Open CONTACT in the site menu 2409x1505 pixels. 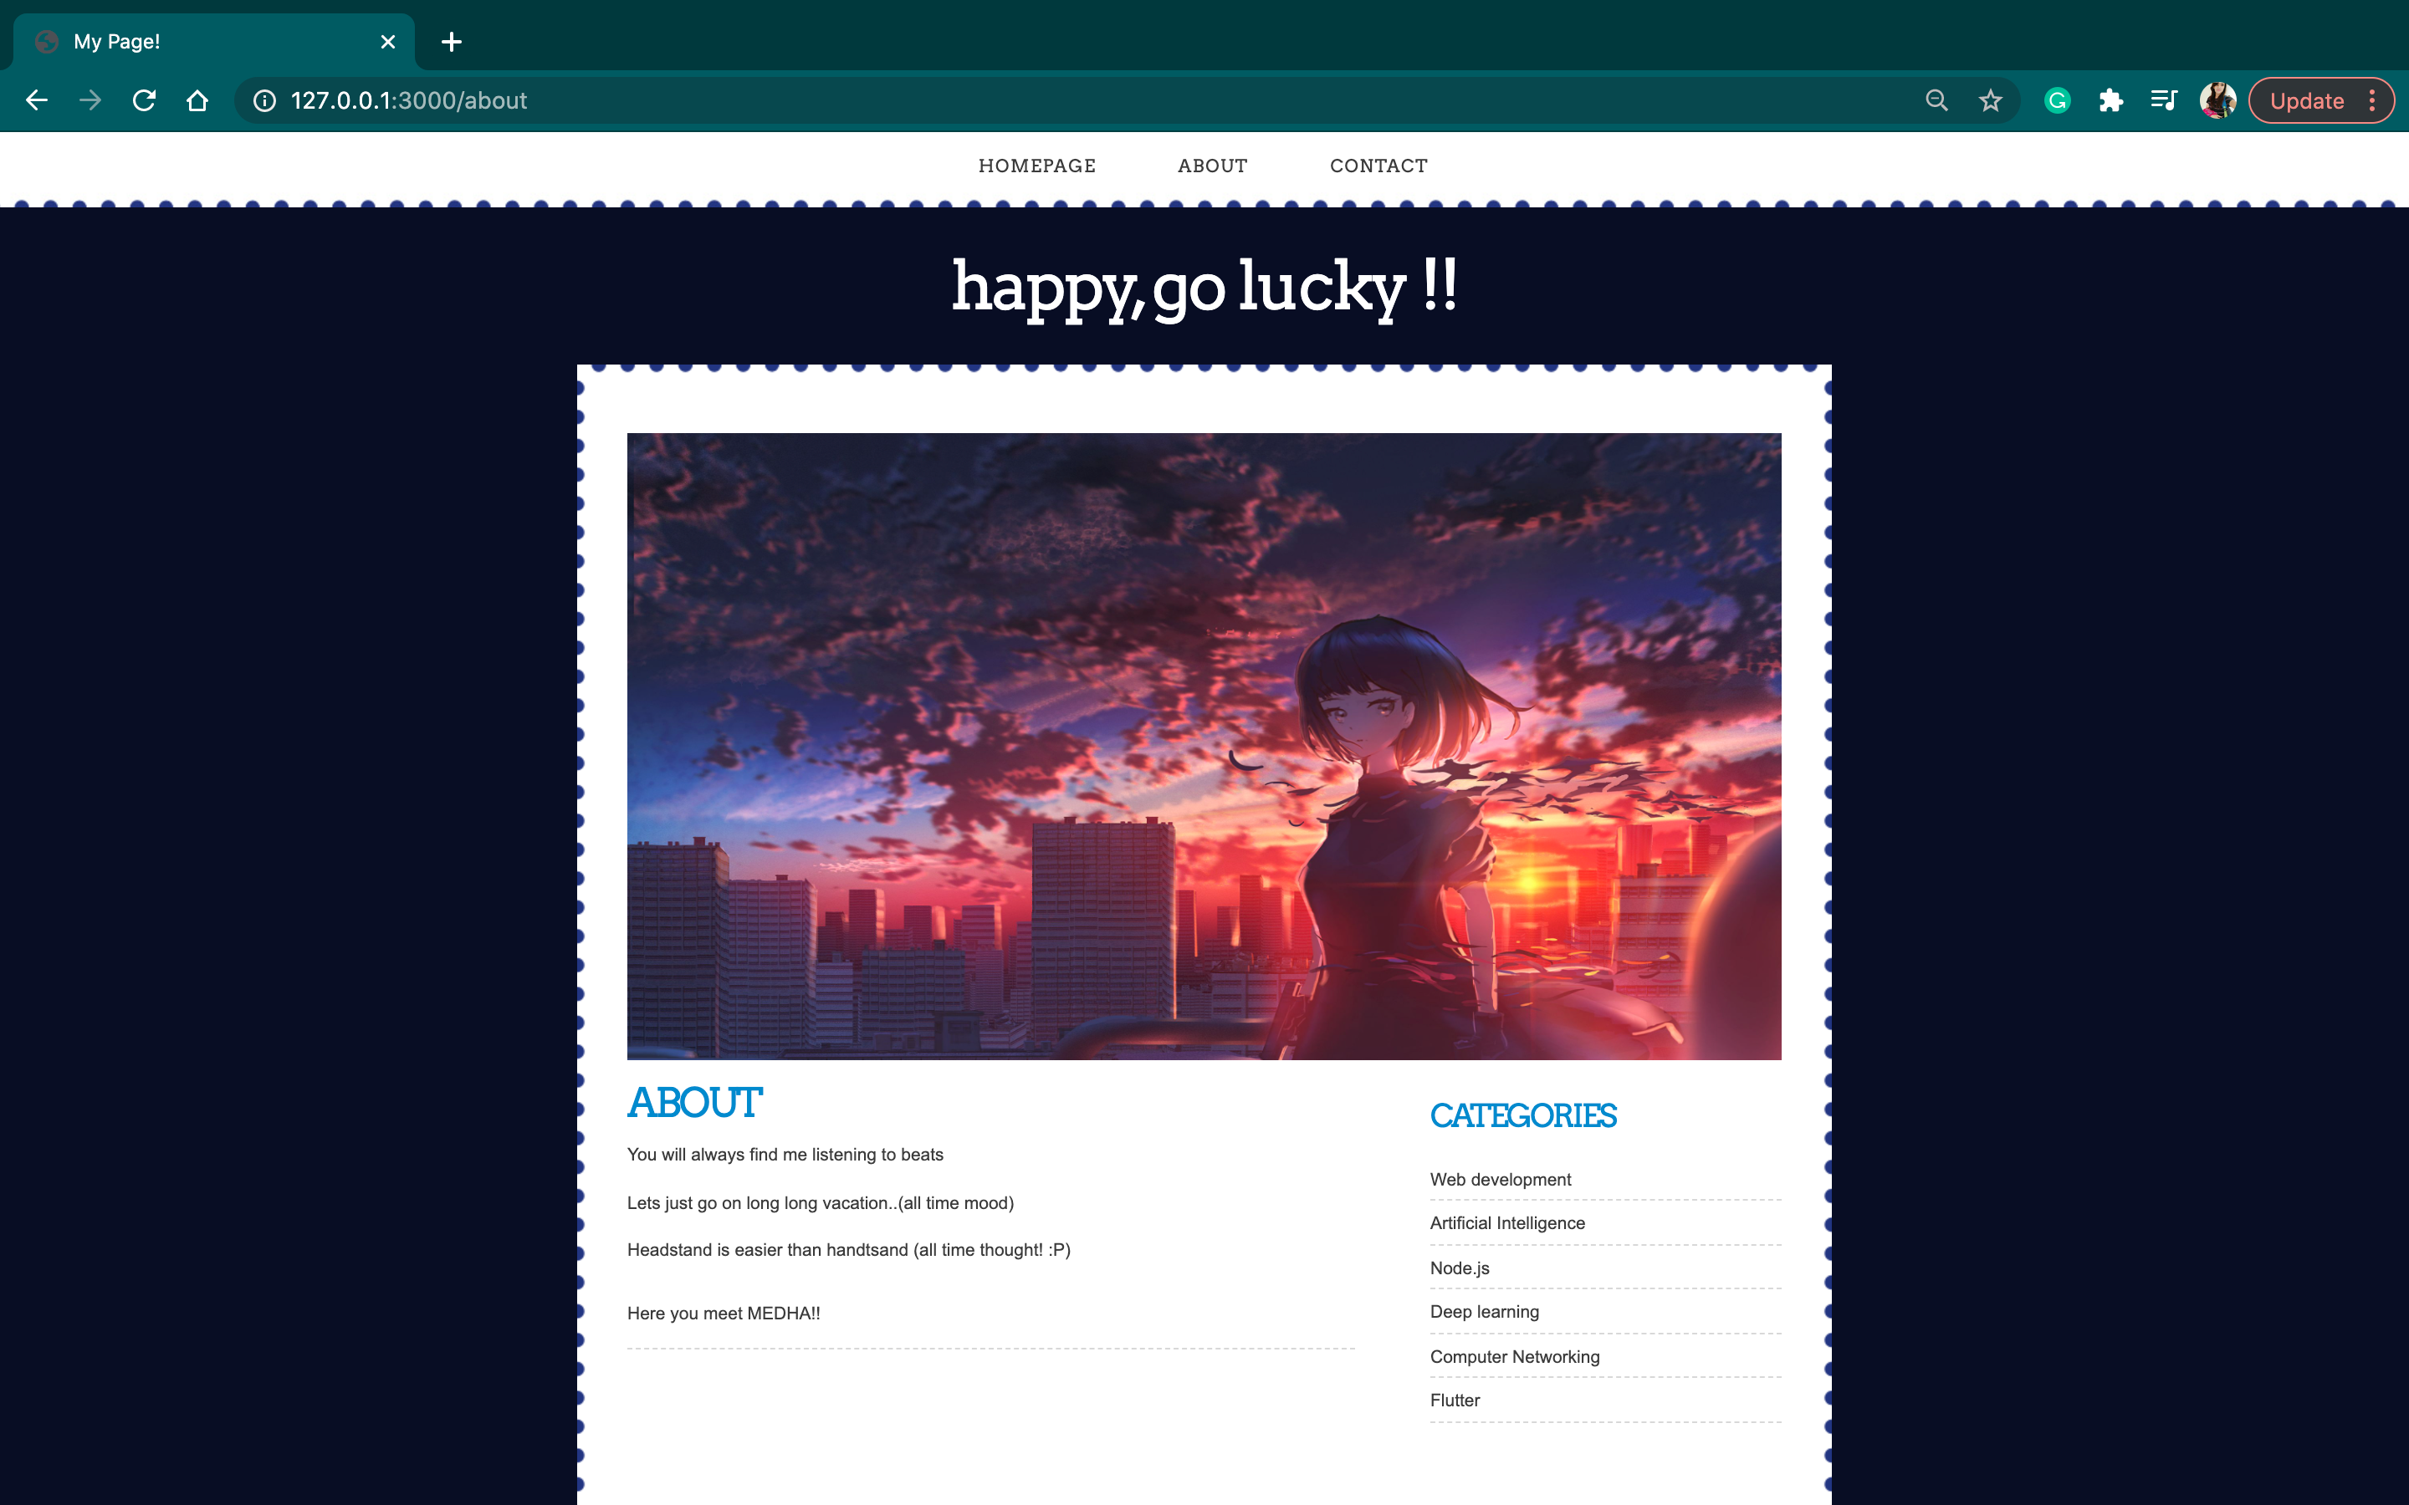pyautogui.click(x=1378, y=166)
